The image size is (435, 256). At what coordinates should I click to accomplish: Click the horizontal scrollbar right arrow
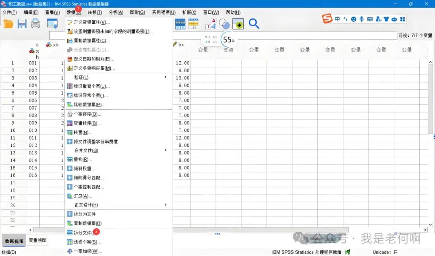point(425,230)
